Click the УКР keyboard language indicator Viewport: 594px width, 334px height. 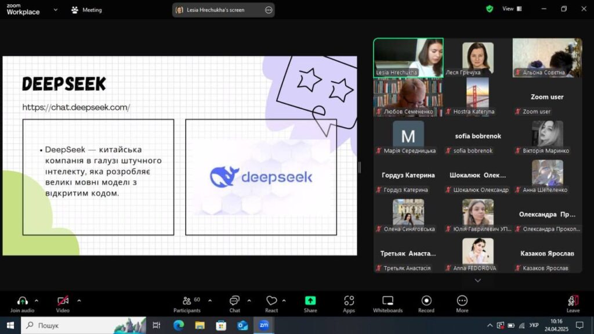tap(534, 325)
